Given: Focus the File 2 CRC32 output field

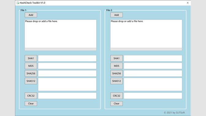Looking at the screenshot, I should [x=153, y=96].
